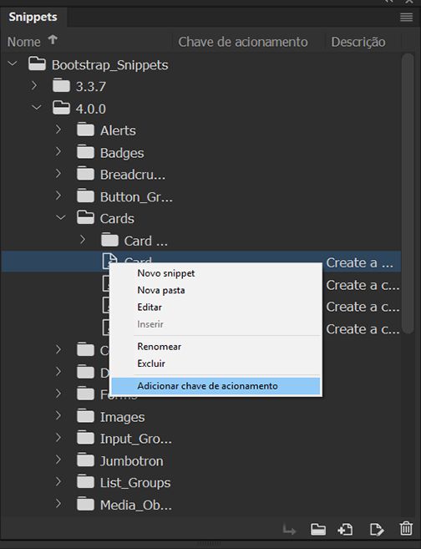The image size is (421, 549).
Task: Click the trash delete icon
Action: (406, 529)
